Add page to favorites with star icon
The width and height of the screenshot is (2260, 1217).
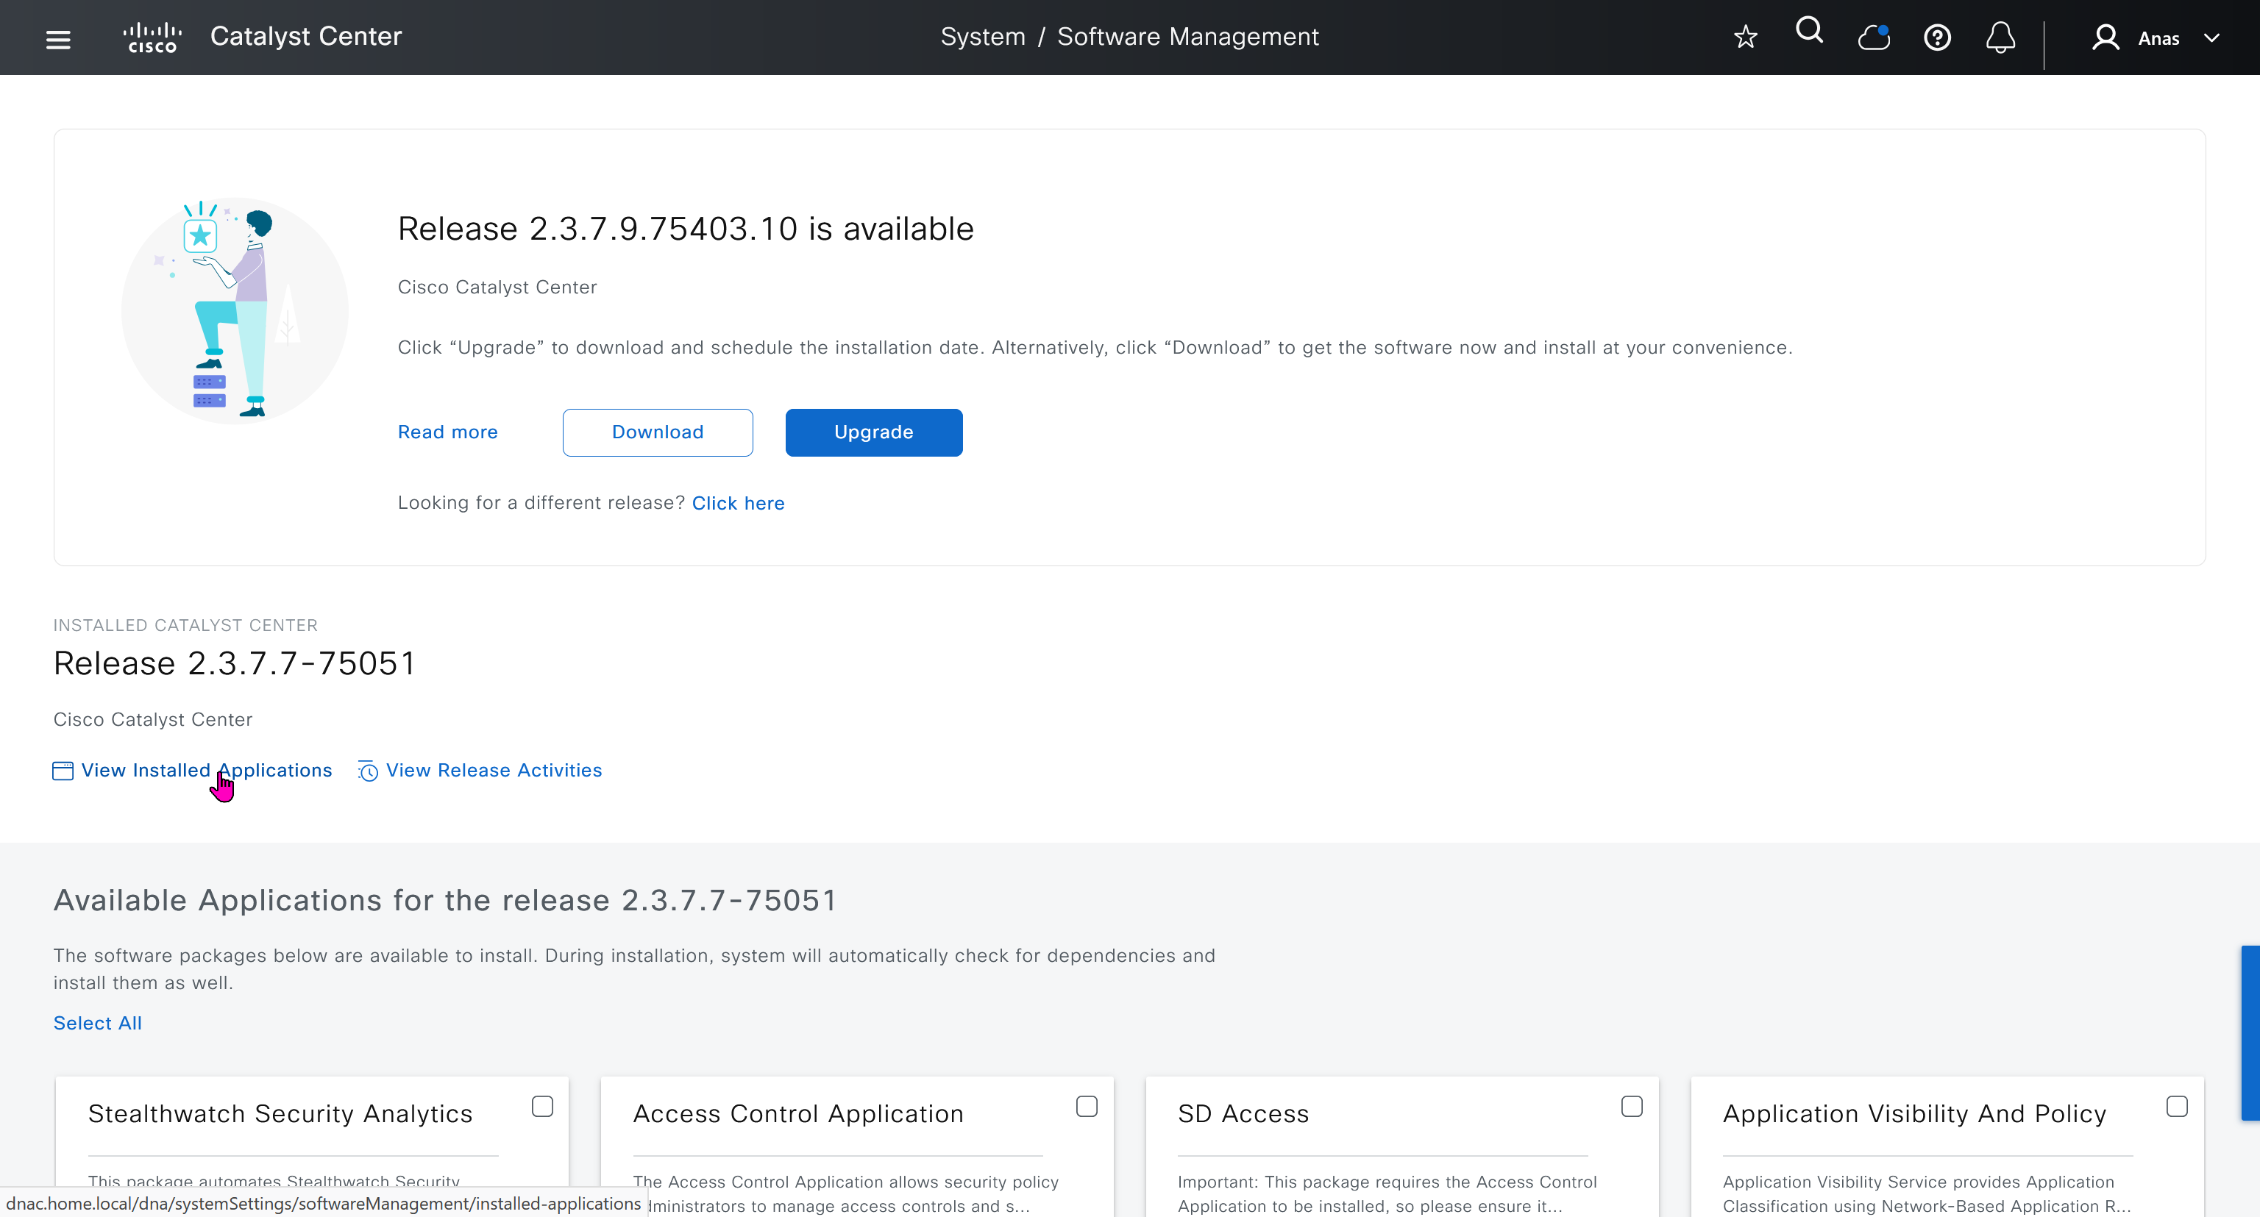click(x=1745, y=37)
